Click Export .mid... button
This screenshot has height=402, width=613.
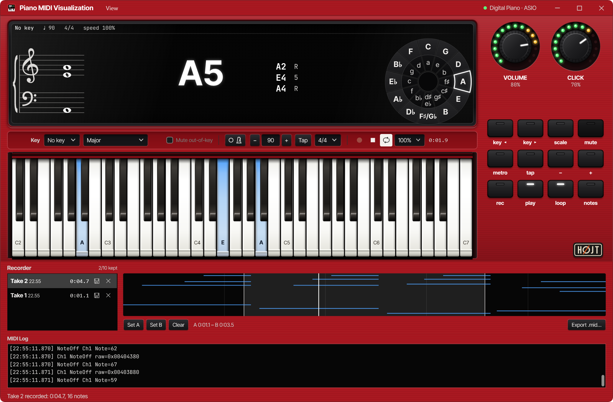[587, 325]
